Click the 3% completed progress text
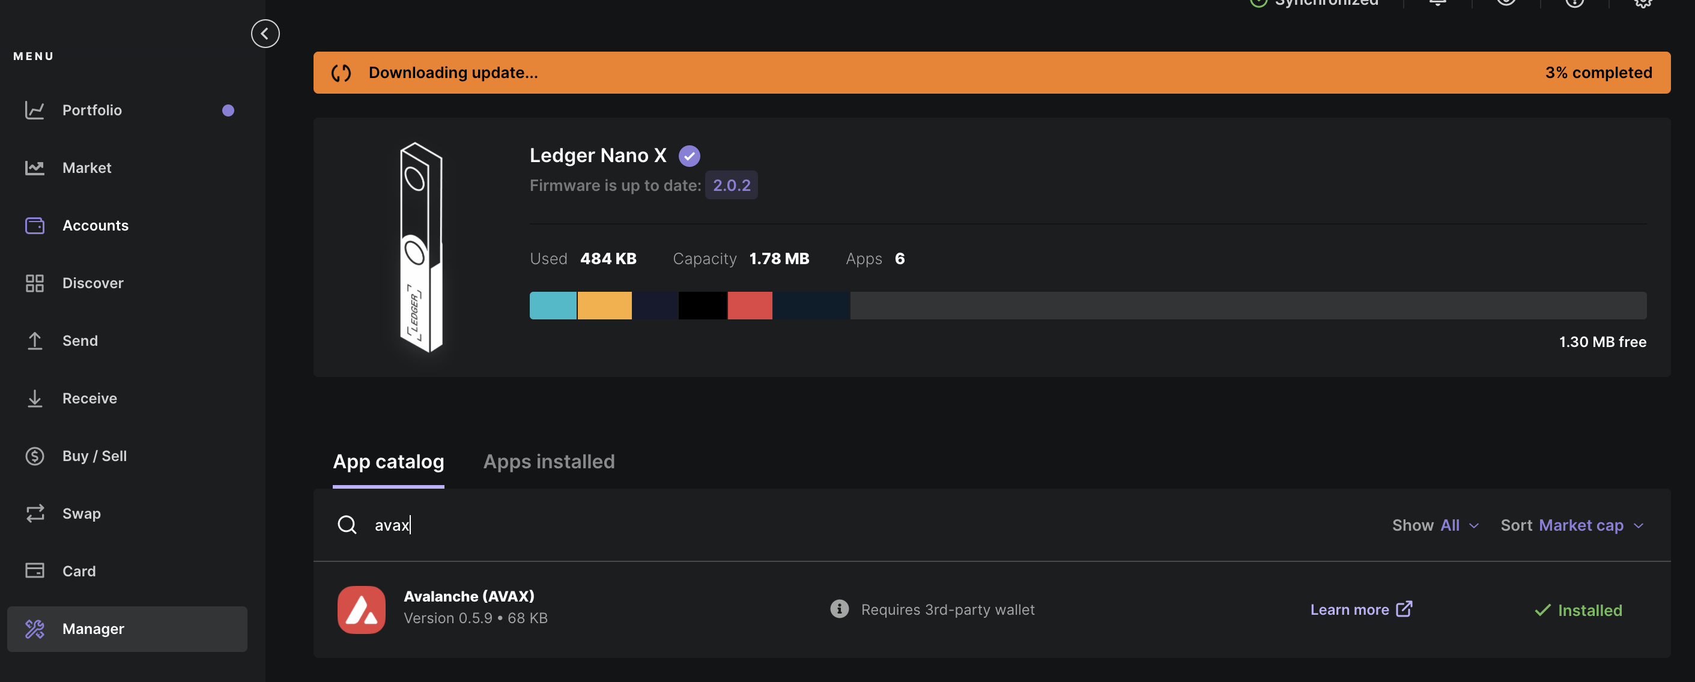This screenshot has width=1695, height=682. pyautogui.click(x=1598, y=73)
